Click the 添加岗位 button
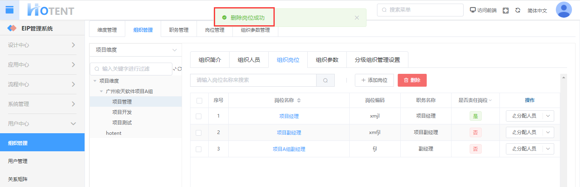Screen dimensions: 580x187 click(x=374, y=80)
